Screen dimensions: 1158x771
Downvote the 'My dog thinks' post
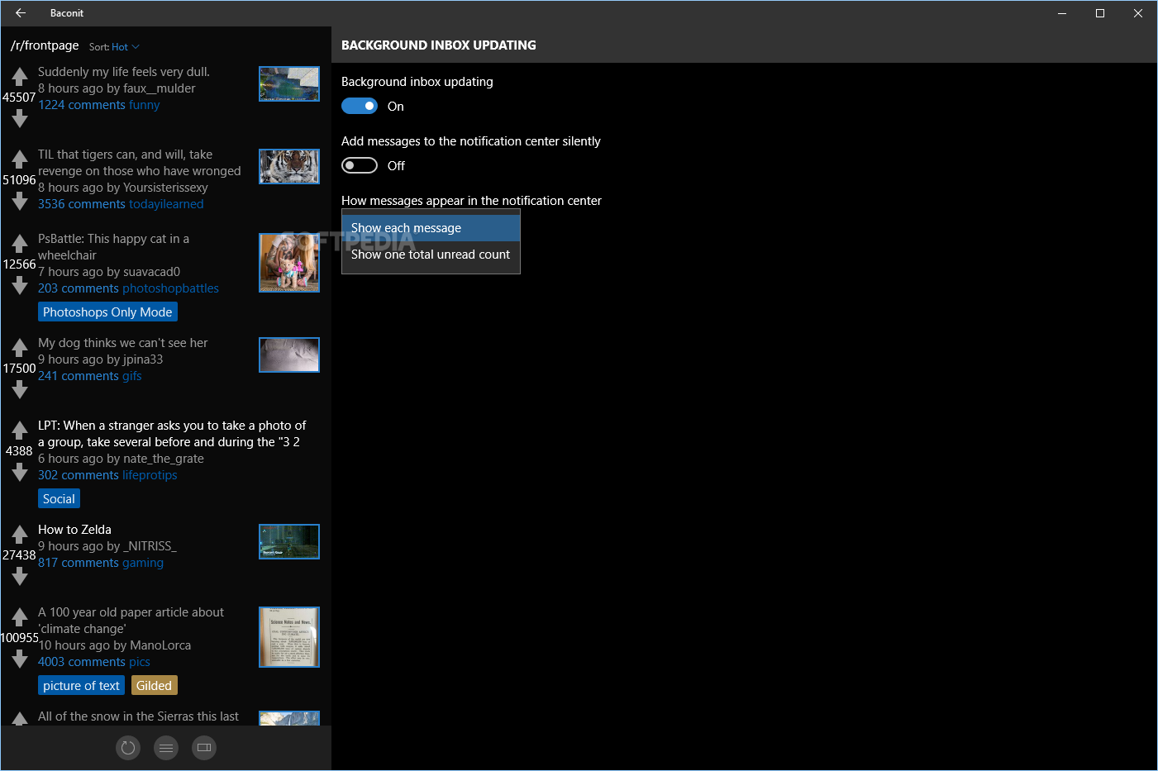(20, 389)
